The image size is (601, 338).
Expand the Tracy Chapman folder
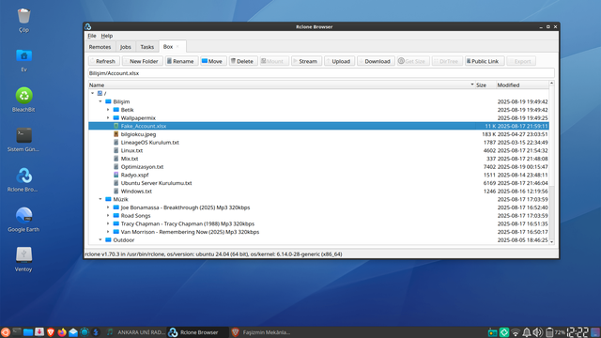click(108, 223)
